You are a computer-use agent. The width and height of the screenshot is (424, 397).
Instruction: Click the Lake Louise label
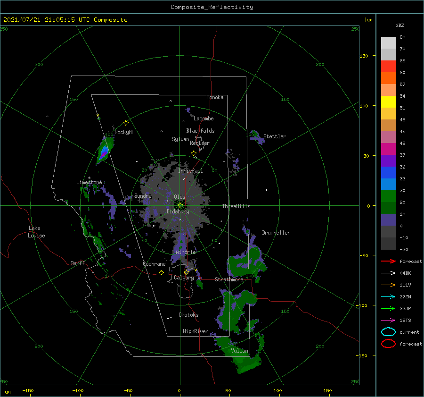[36, 232]
